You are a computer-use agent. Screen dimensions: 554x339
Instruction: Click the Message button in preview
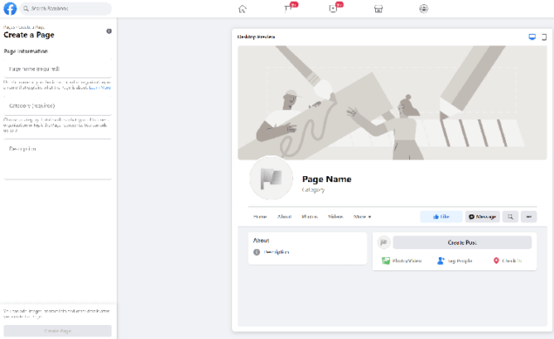coord(482,217)
